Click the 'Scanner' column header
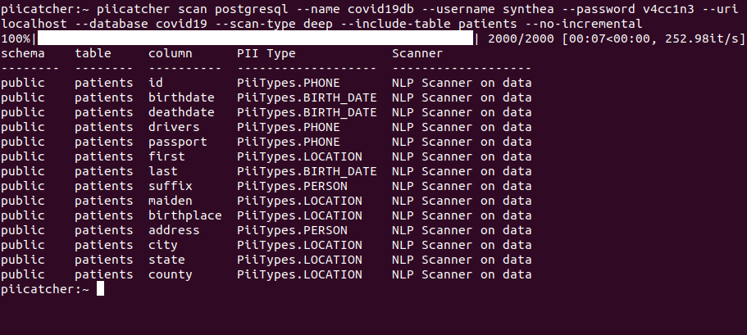This screenshot has height=335, width=747. coord(417,52)
